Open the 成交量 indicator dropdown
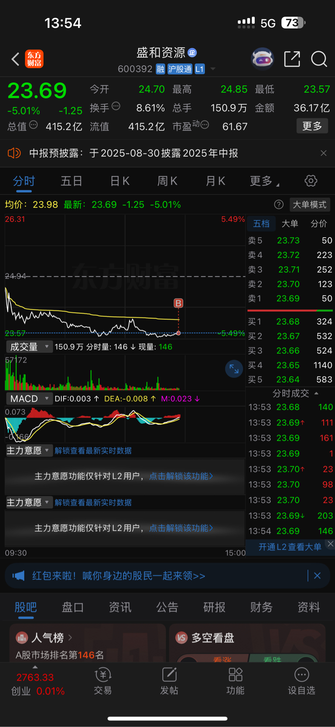Image resolution: width=335 pixels, height=727 pixels. tap(29, 347)
